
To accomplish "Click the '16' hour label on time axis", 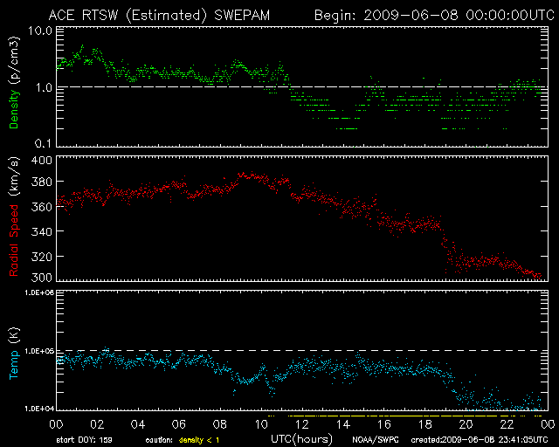I will point(383,424).
